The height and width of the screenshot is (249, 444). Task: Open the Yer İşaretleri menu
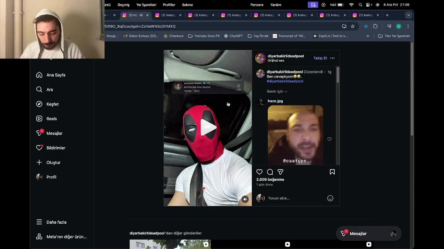(146, 5)
